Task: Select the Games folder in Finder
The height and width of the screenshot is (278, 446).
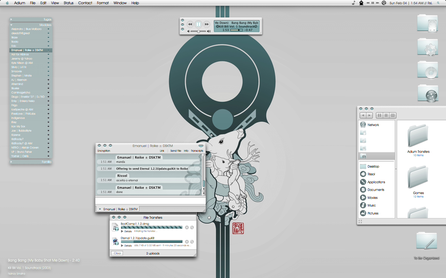Action: click(x=418, y=181)
